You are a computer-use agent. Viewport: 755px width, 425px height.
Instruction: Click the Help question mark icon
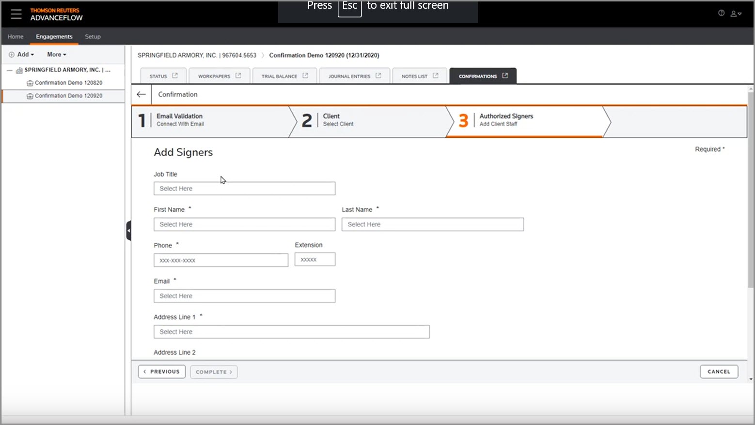pos(721,13)
